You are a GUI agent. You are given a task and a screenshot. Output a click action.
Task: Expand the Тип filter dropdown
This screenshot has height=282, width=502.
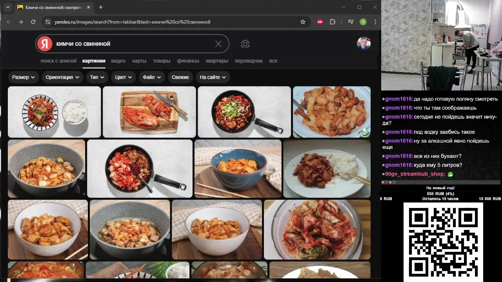(x=97, y=77)
